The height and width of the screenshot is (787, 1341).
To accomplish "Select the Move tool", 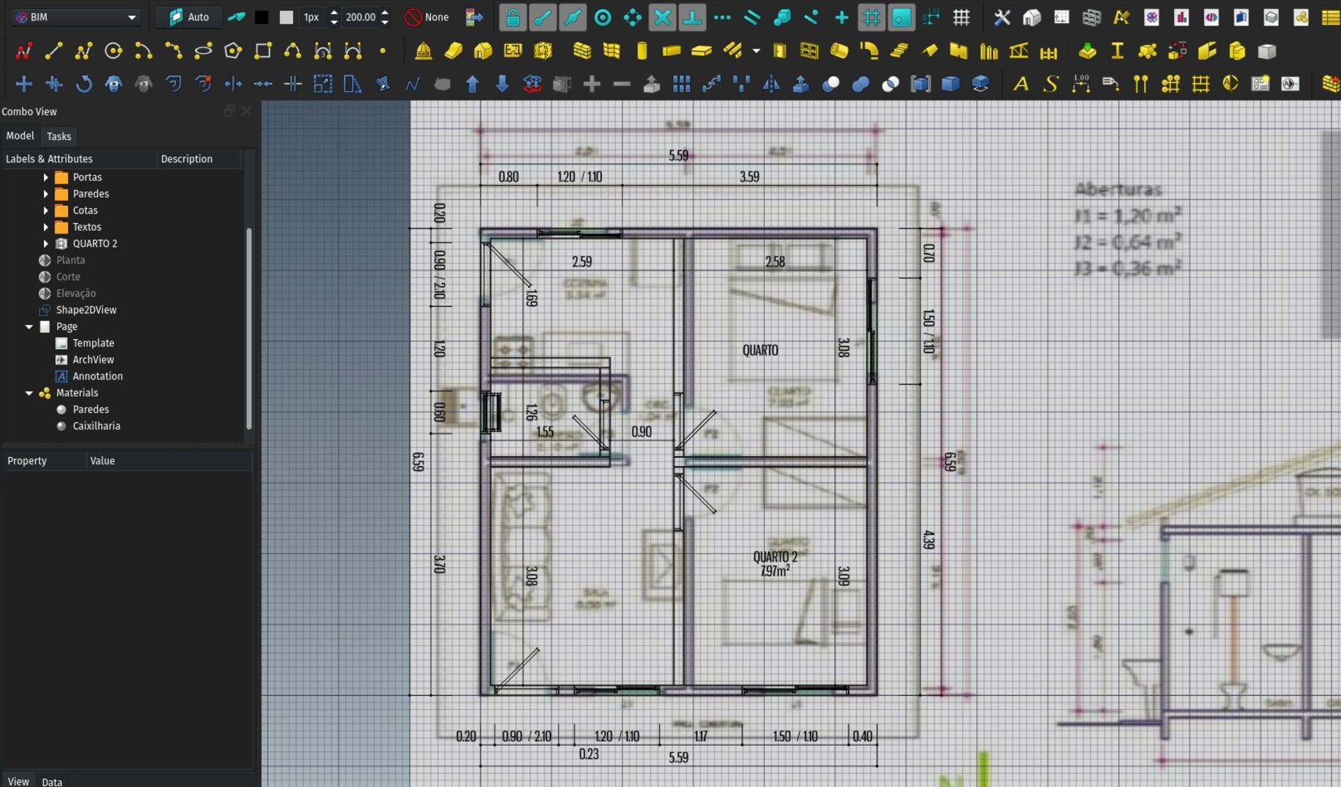I will tap(24, 84).
